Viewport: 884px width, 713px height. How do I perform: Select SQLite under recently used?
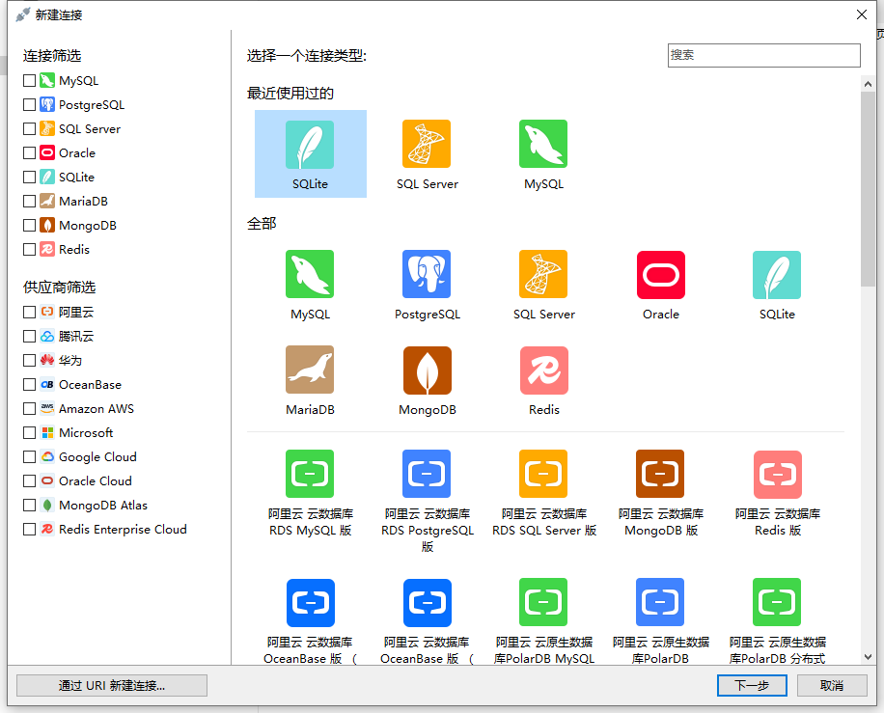click(310, 153)
